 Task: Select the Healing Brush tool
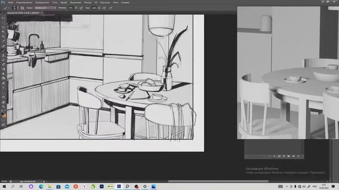tap(3, 46)
